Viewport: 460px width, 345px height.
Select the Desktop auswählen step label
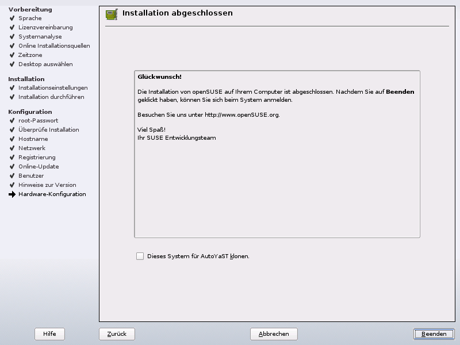(45, 64)
